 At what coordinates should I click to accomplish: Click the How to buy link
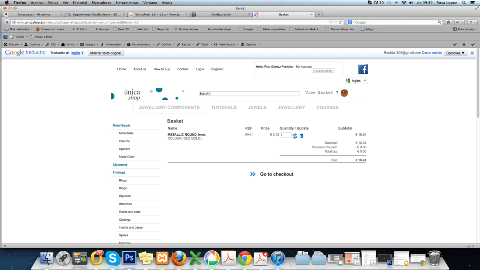pos(161,69)
